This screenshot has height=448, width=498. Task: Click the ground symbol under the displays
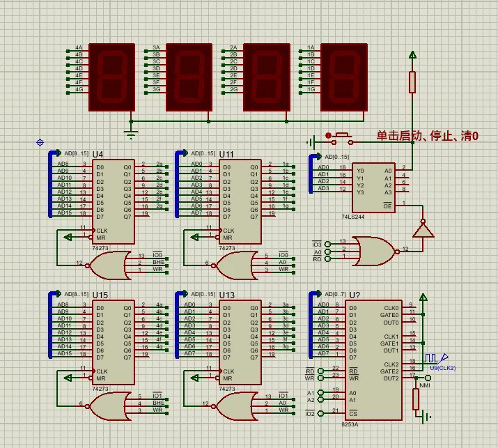tap(131, 134)
